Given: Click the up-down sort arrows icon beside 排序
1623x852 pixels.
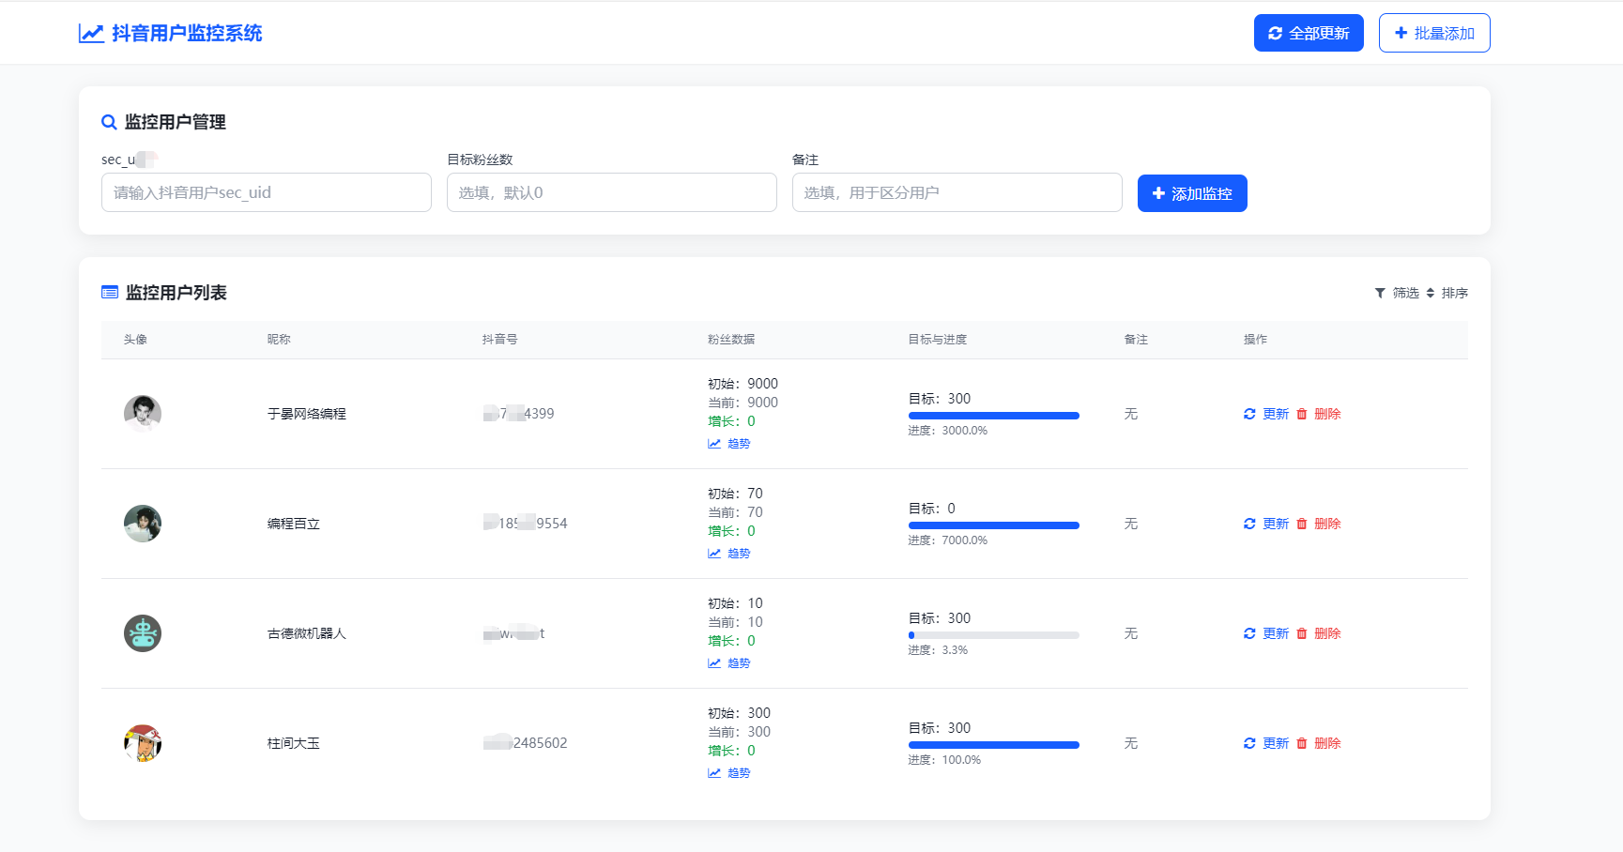Looking at the screenshot, I should click(1430, 292).
